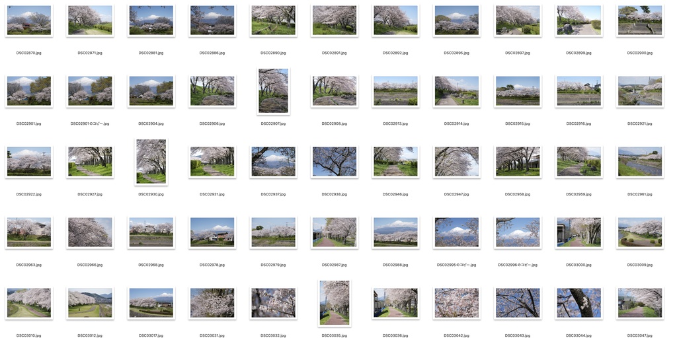Click the DSC02901.jpg file name label

[x=29, y=124]
